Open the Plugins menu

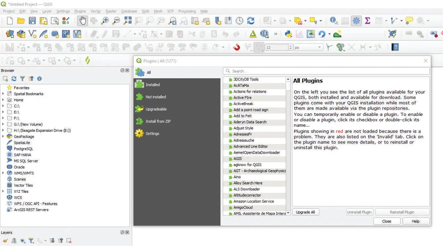pyautogui.click(x=80, y=11)
